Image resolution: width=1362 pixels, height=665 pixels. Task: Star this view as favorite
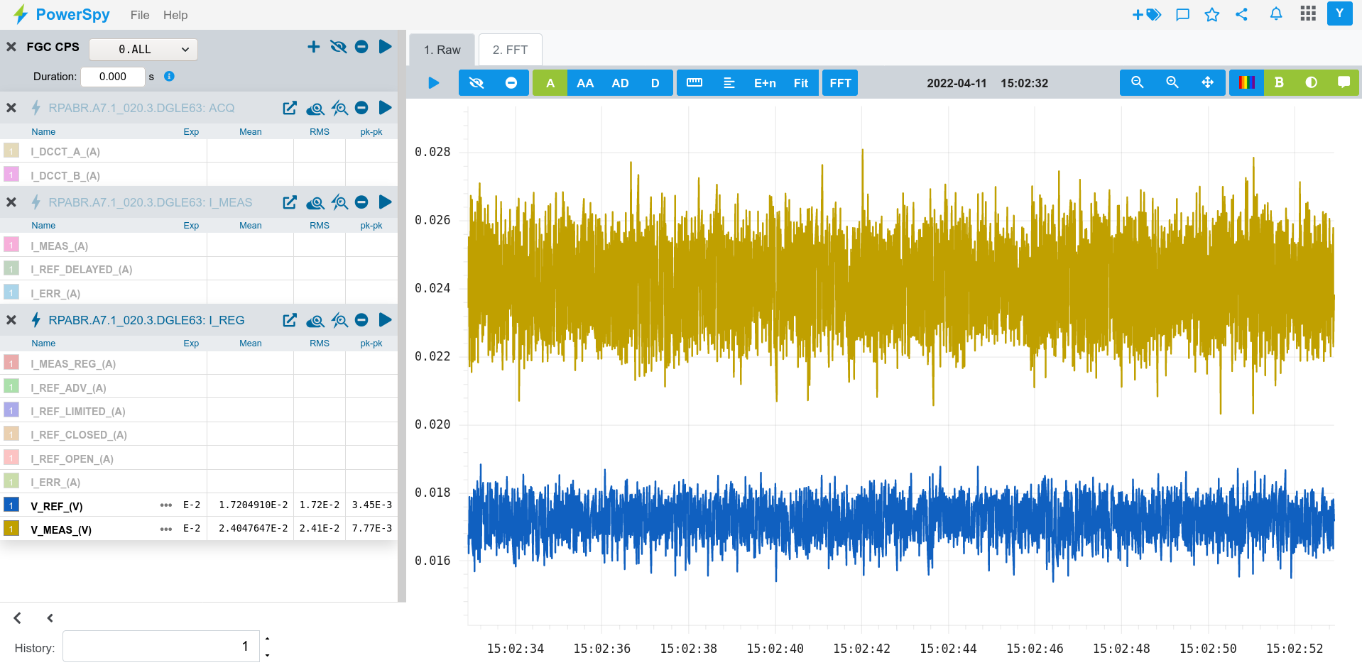pyautogui.click(x=1212, y=14)
